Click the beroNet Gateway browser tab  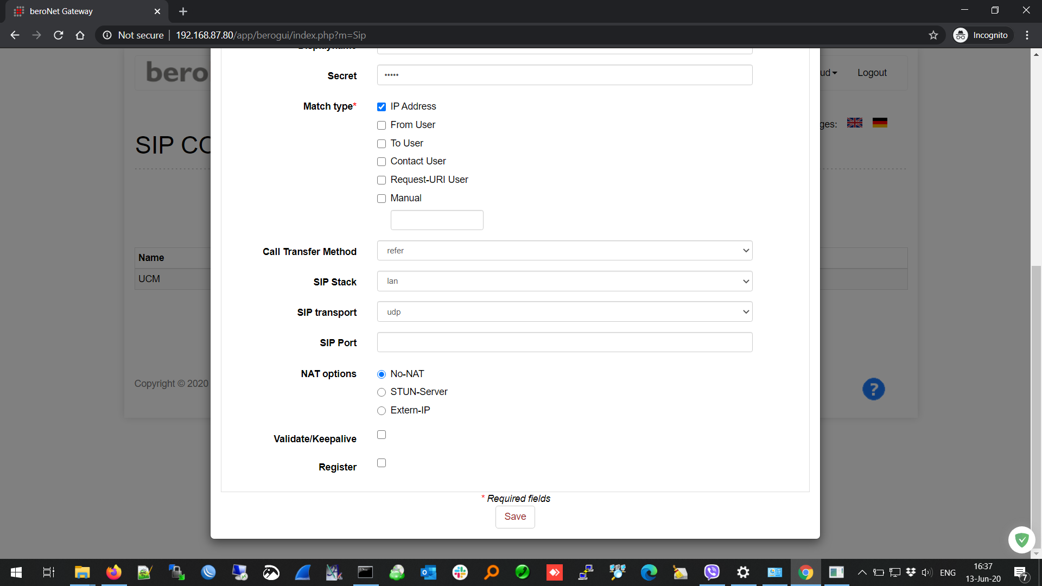click(x=81, y=11)
